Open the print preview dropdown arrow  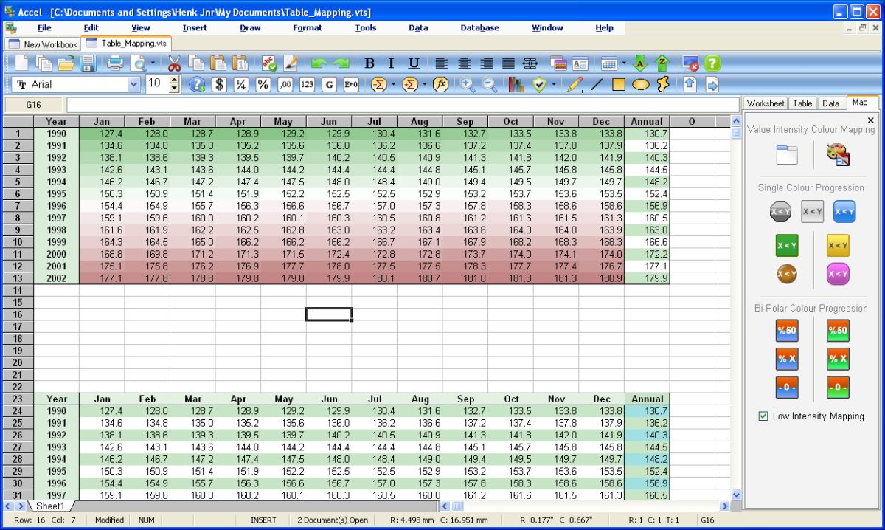(x=153, y=63)
